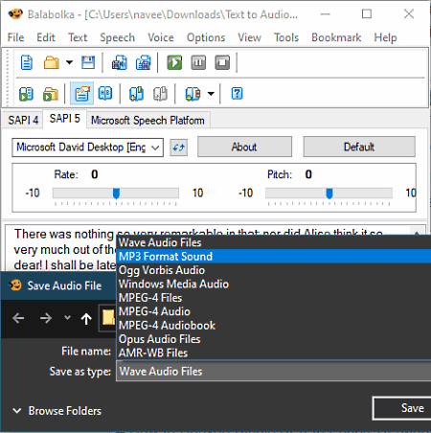Switch to Microsoft Speech Platform tab
The height and width of the screenshot is (433, 431).
(147, 121)
